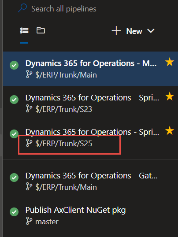This screenshot has height=237, width=178.
Task: Switch to the list view tab
Action: coord(24,31)
